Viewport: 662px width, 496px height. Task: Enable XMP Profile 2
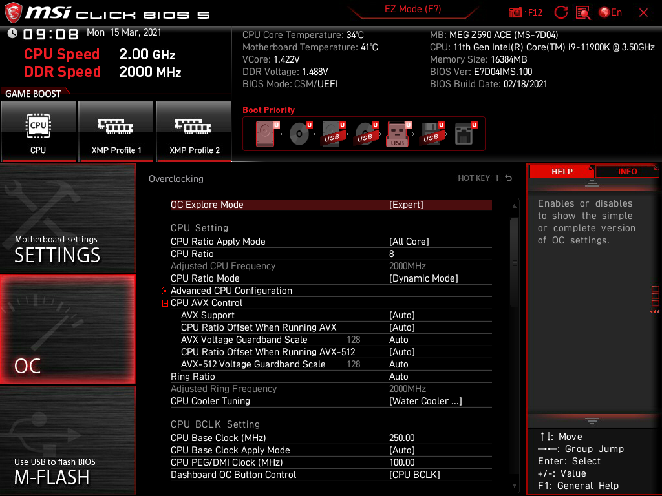pos(194,132)
